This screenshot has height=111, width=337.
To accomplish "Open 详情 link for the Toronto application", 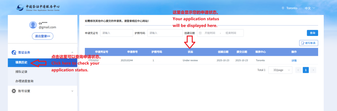I will point(294,60).
